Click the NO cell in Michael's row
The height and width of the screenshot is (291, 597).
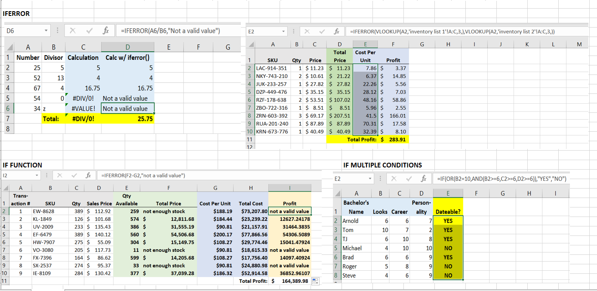448,248
